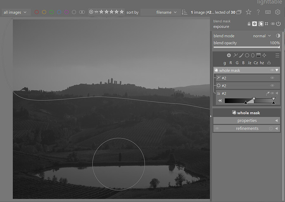Click the star overlays icon in top bar
285x202 pixels.
pos(248,12)
